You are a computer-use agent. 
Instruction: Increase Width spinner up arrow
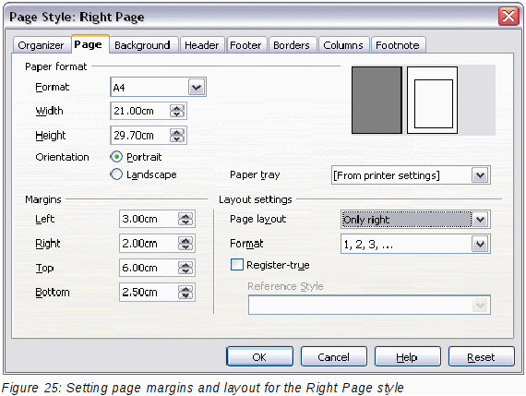tap(177, 108)
